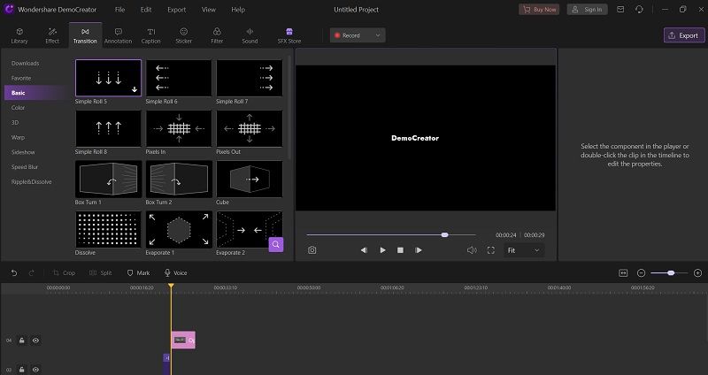Select the Evaporate 1 transition
The width and height of the screenshot is (708, 375).
[179, 230]
